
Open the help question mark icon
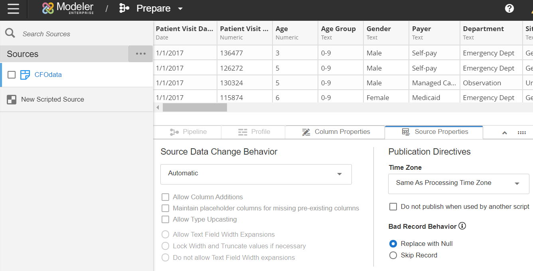pyautogui.click(x=509, y=8)
